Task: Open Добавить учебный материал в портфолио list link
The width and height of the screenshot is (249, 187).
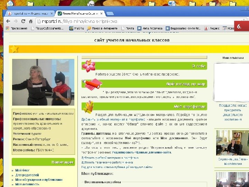Action: pos(110,158)
